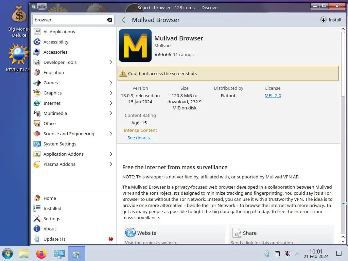Open the MPL-2.0 license link
The width and height of the screenshot is (348, 261).
pos(273,95)
